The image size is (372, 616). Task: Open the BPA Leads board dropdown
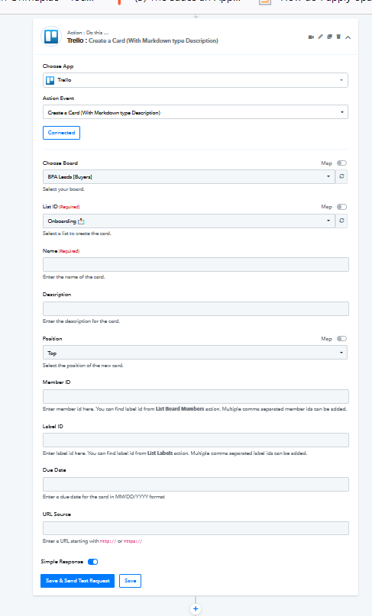point(189,177)
